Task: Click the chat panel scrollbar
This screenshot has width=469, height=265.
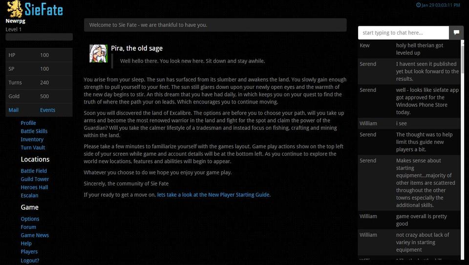Action: click(x=463, y=146)
